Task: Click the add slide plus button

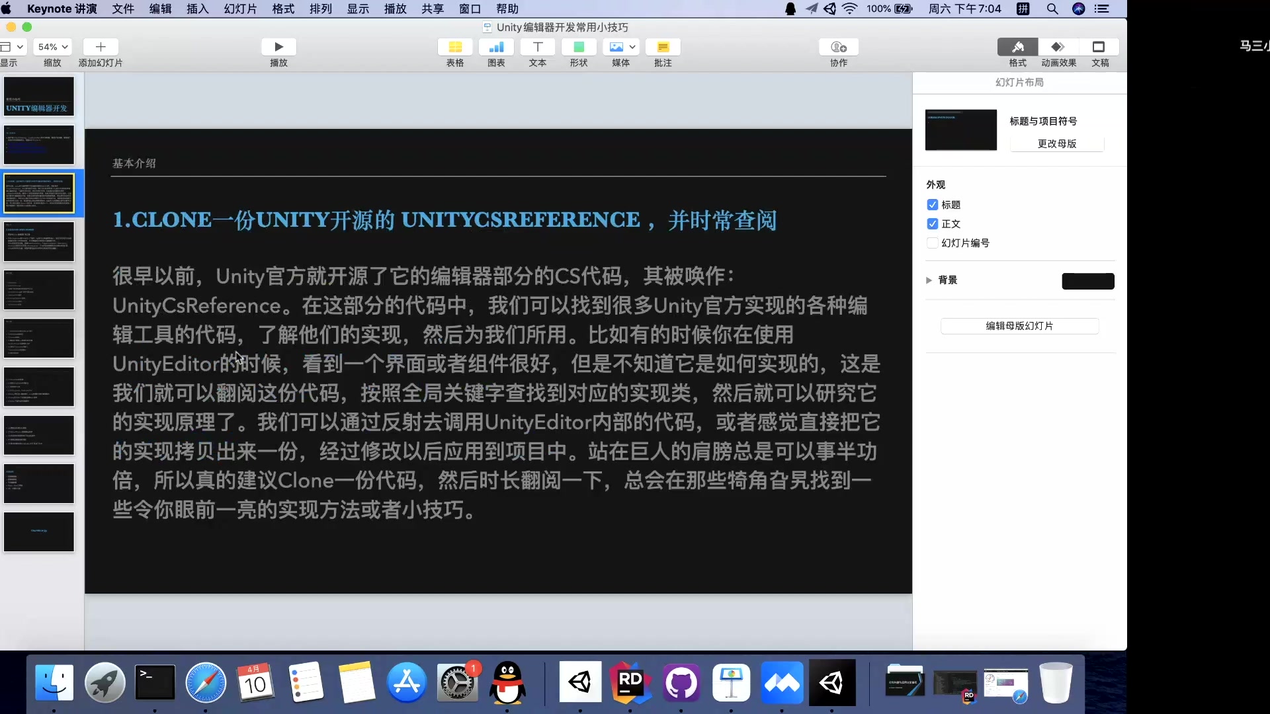Action: click(x=101, y=47)
